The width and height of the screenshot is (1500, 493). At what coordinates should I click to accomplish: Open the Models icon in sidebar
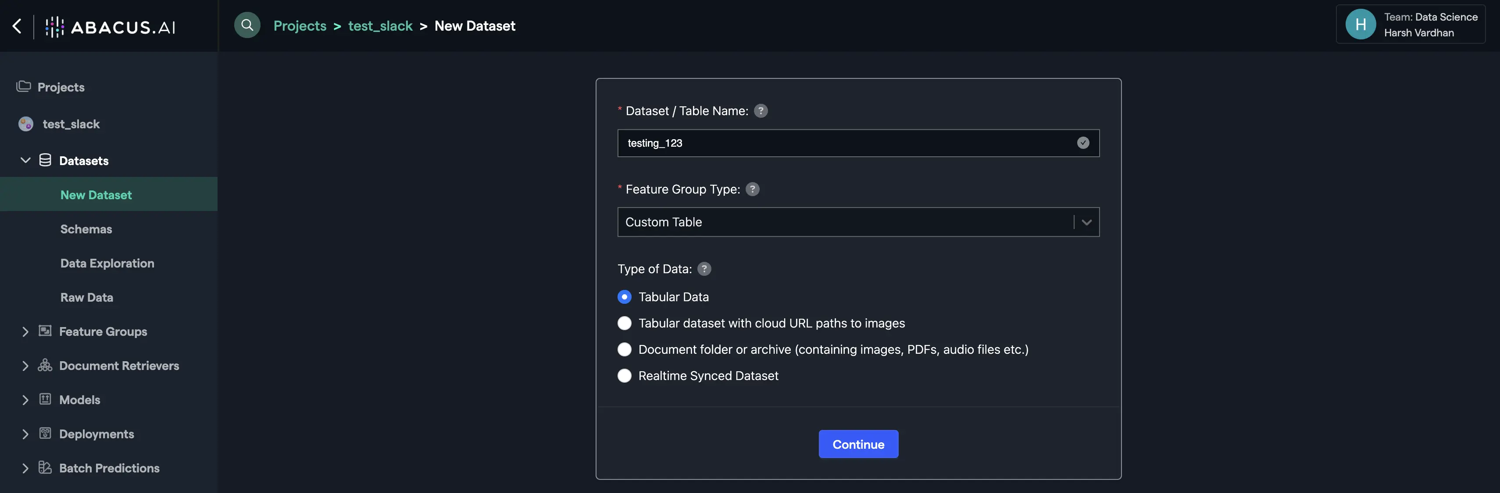[45, 399]
